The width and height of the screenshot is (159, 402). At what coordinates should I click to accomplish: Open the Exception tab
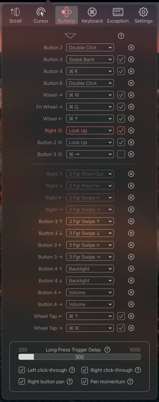(118, 16)
